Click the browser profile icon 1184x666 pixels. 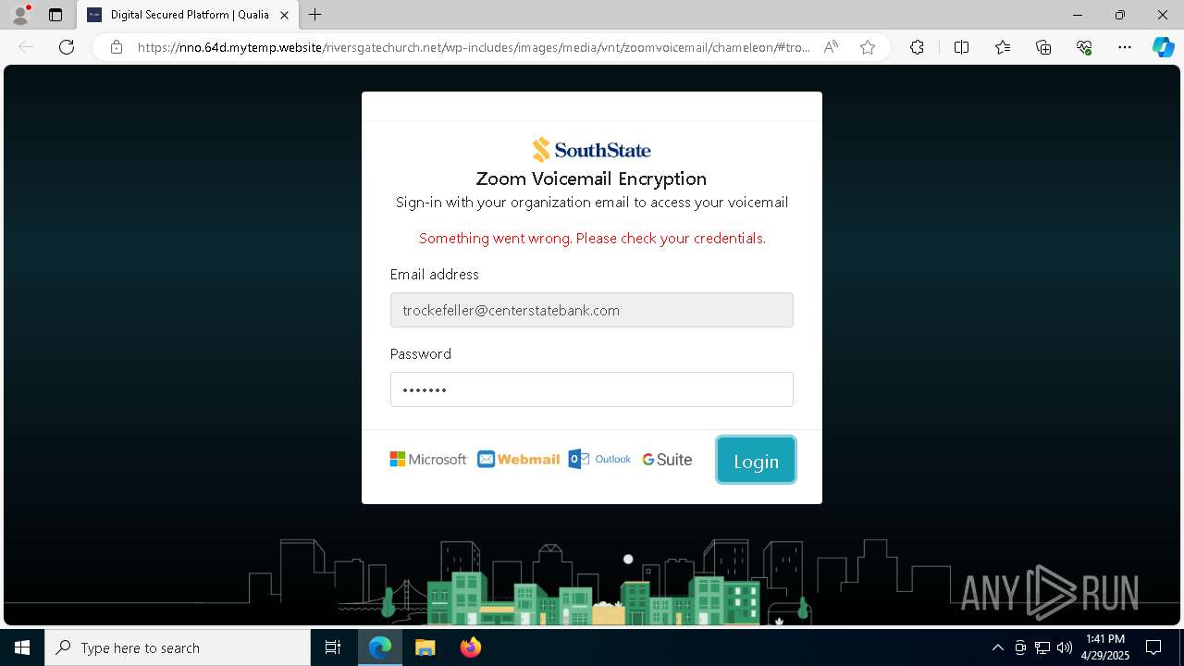[x=19, y=15]
